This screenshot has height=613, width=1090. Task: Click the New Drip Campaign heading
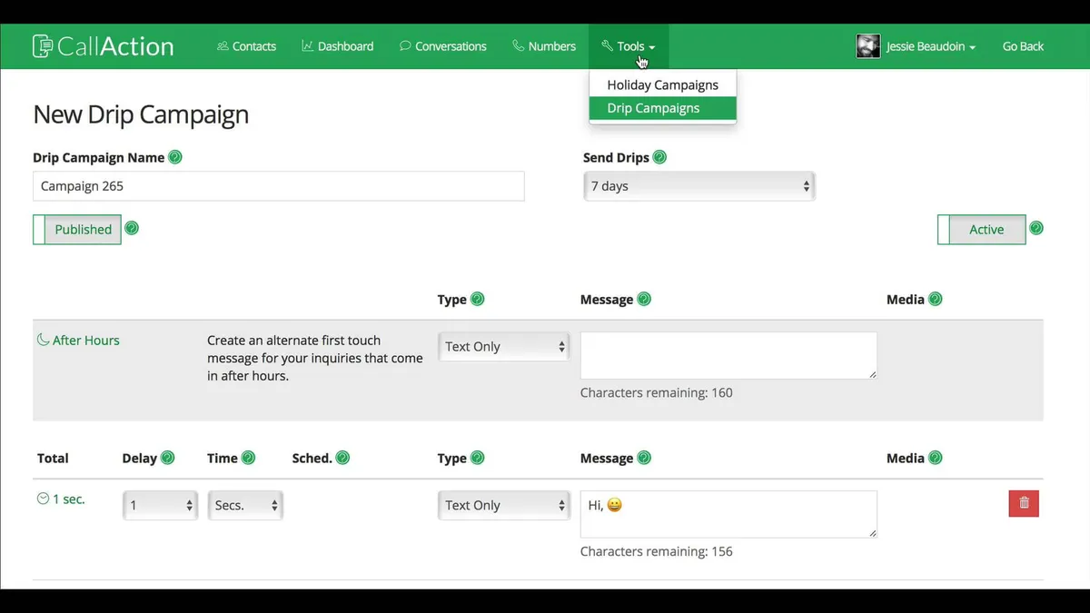141,114
